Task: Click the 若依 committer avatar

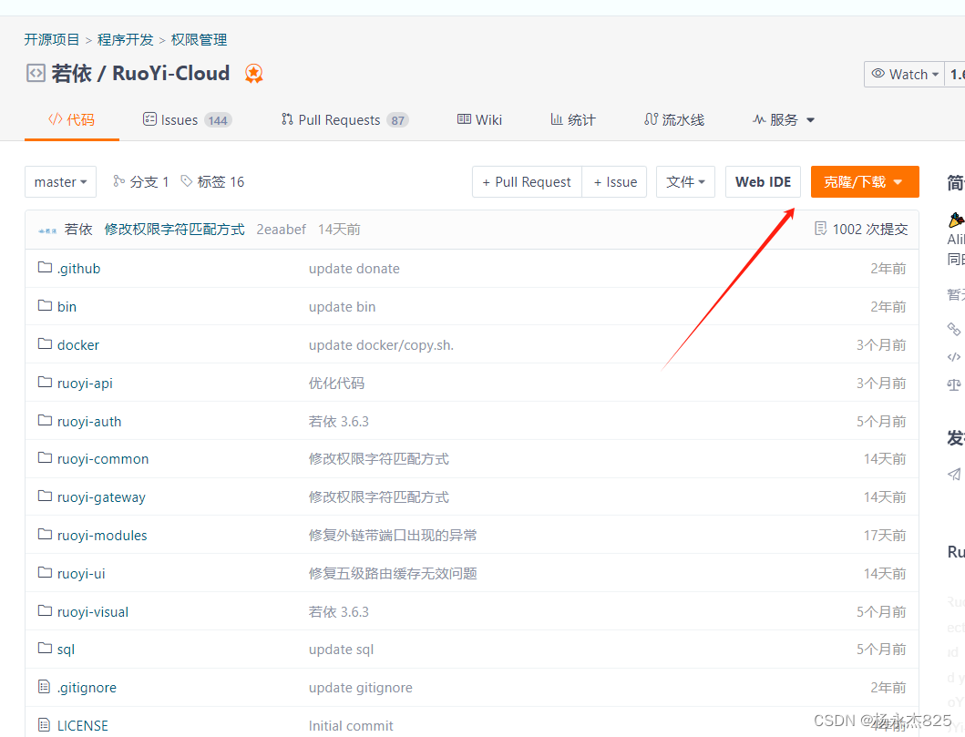Action: (x=47, y=230)
